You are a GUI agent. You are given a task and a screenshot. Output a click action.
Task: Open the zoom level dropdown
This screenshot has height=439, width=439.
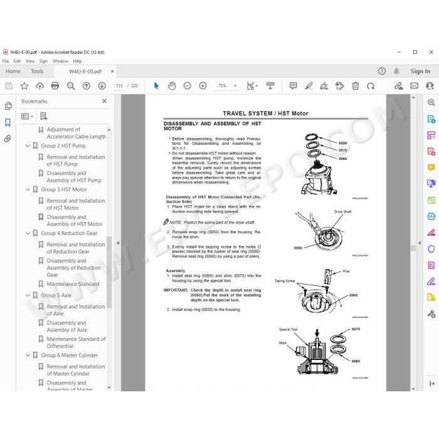coord(235,86)
